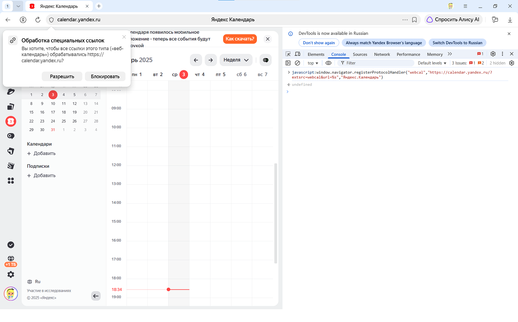This screenshot has height=322, width=518.
Task: Switch to the Network tab
Action: pyautogui.click(x=382, y=55)
